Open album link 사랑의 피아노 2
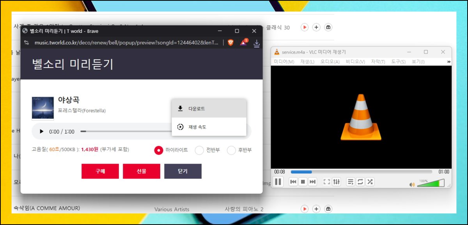This screenshot has height=225, width=468. click(x=244, y=209)
